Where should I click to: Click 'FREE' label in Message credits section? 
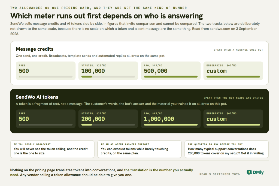22,65
